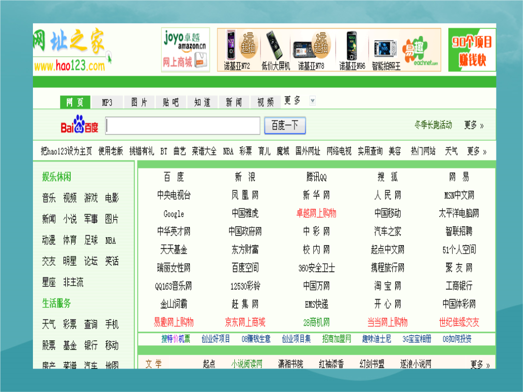523x392 pixels.
Task: Open the 娱乐休闲 category heading
Action: [57, 177]
